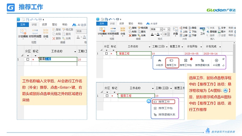The height and width of the screenshot is (136, 242).
Task: Click 复制 in the top-right screenshot ribbon
Action: [133, 28]
